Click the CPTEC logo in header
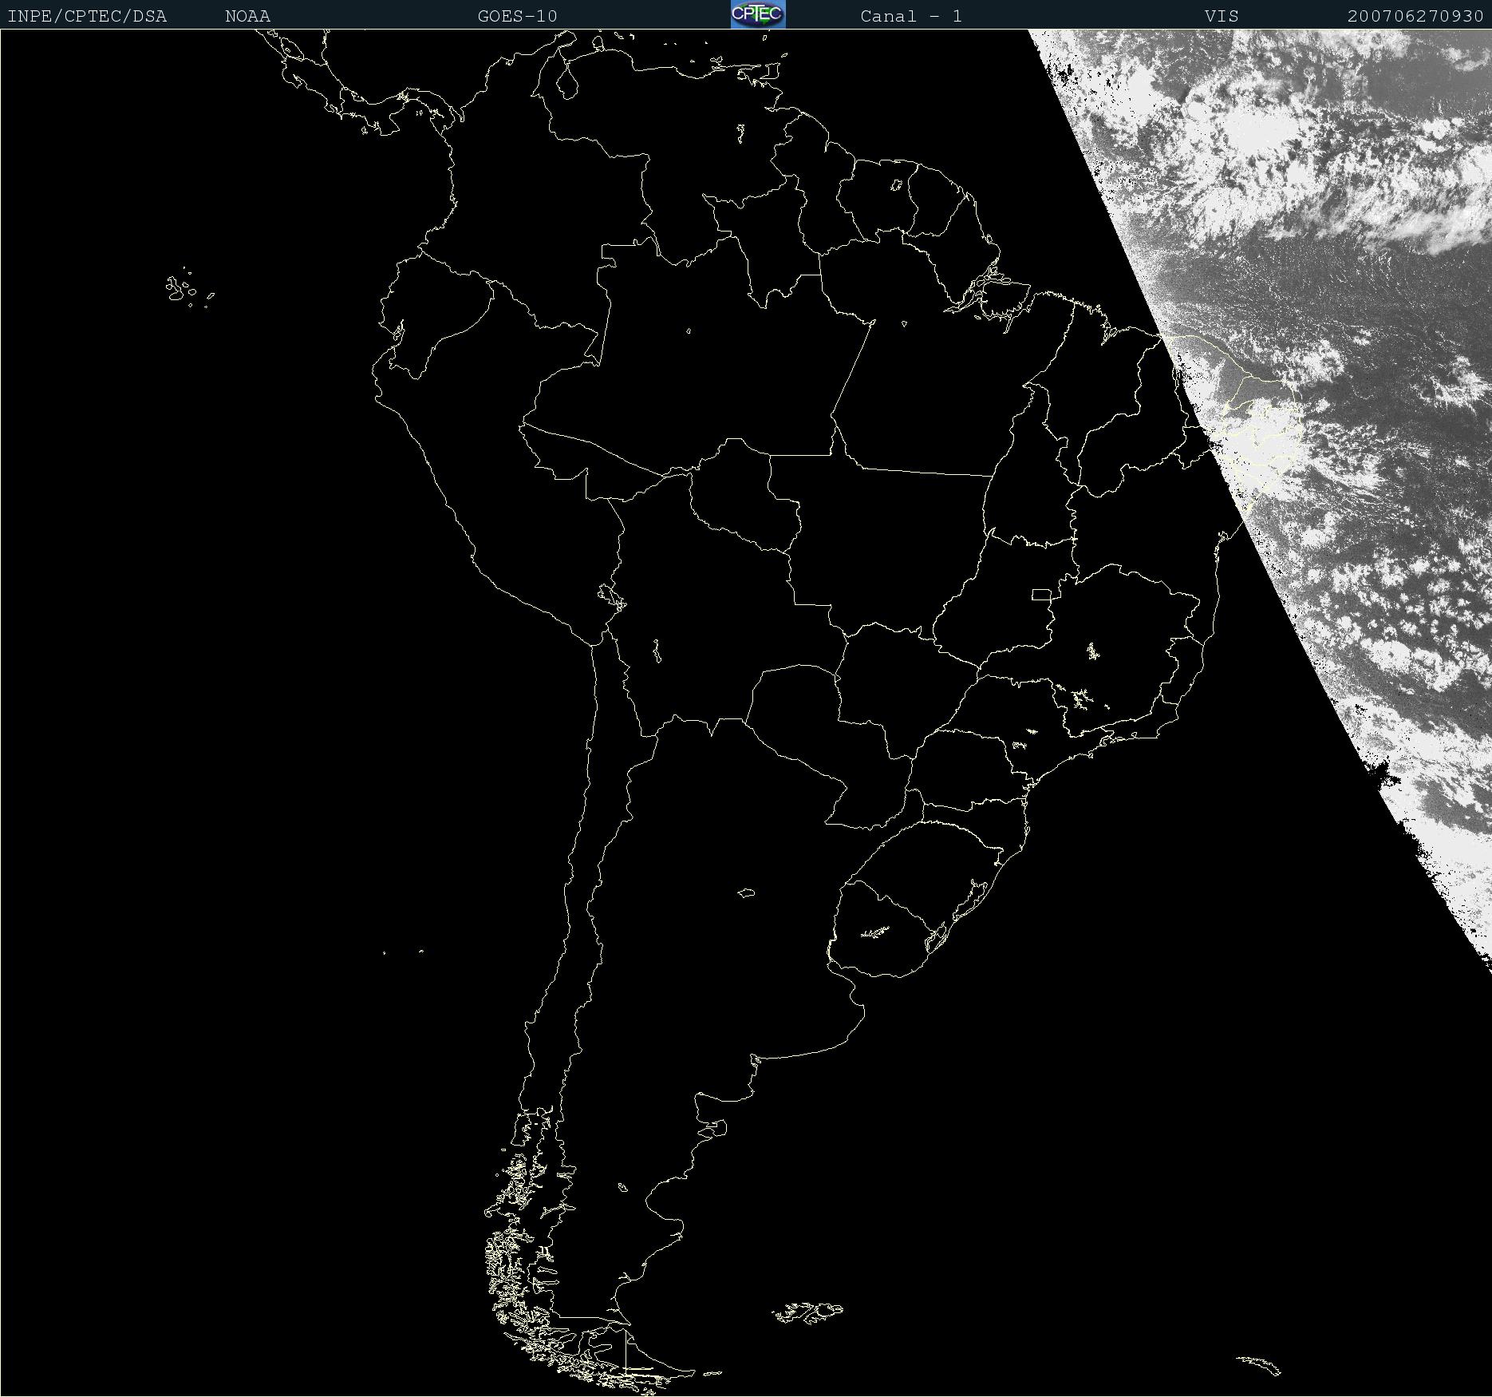Viewport: 1492px width, 1397px height. click(x=758, y=14)
